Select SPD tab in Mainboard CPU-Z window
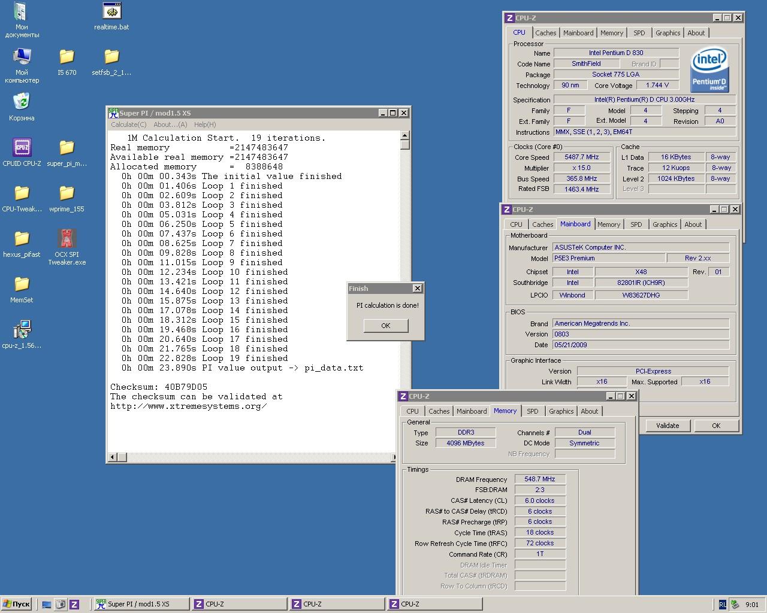The width and height of the screenshot is (767, 613). 636,224
